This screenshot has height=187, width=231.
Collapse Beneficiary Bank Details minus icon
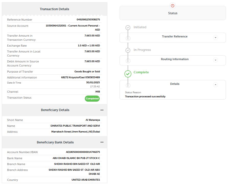coord(102,142)
